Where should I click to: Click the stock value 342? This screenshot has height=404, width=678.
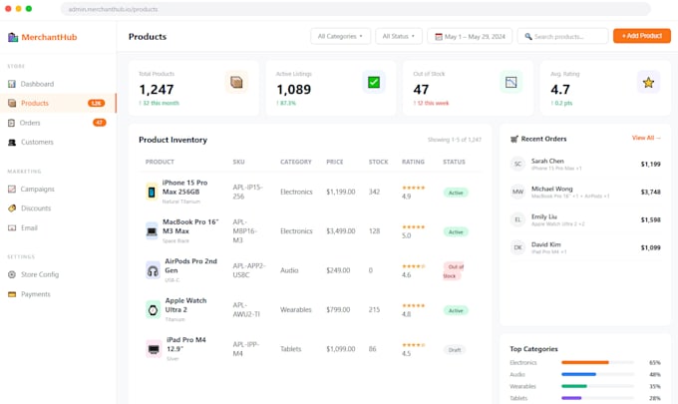[374, 192]
